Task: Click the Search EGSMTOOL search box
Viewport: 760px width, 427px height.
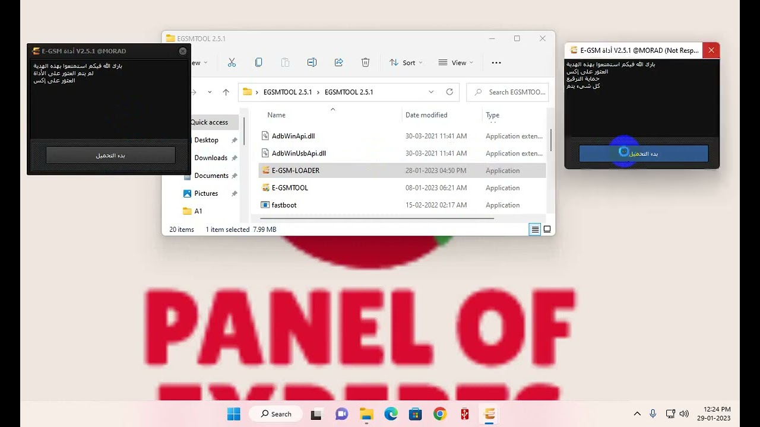Action: [507, 92]
